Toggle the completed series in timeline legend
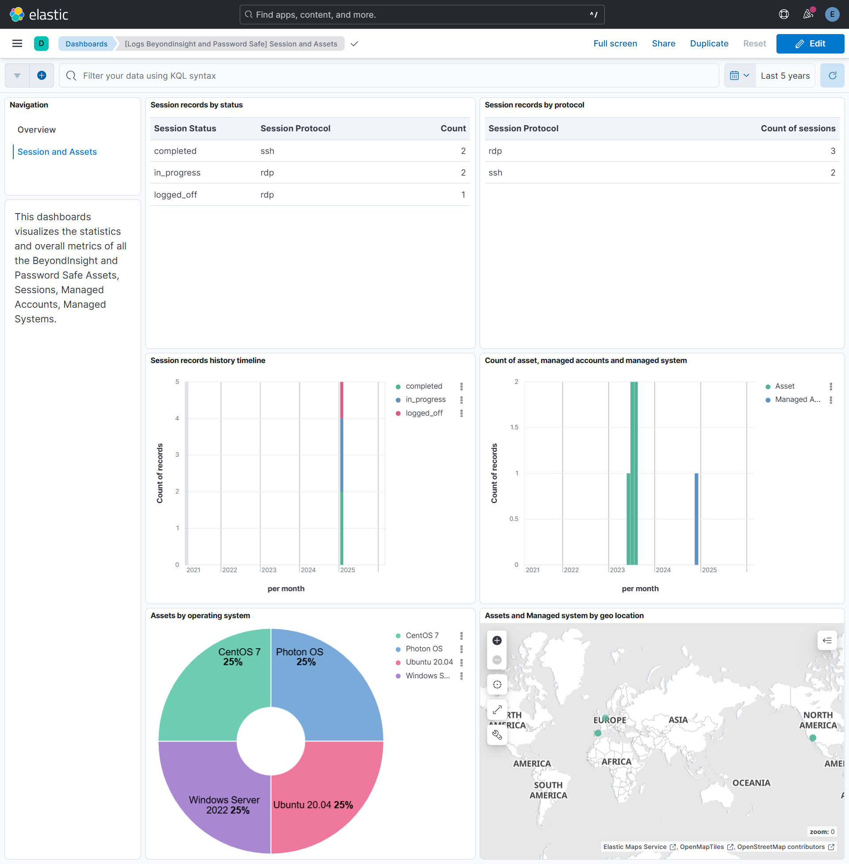Viewport: 849px width, 864px height. (423, 386)
